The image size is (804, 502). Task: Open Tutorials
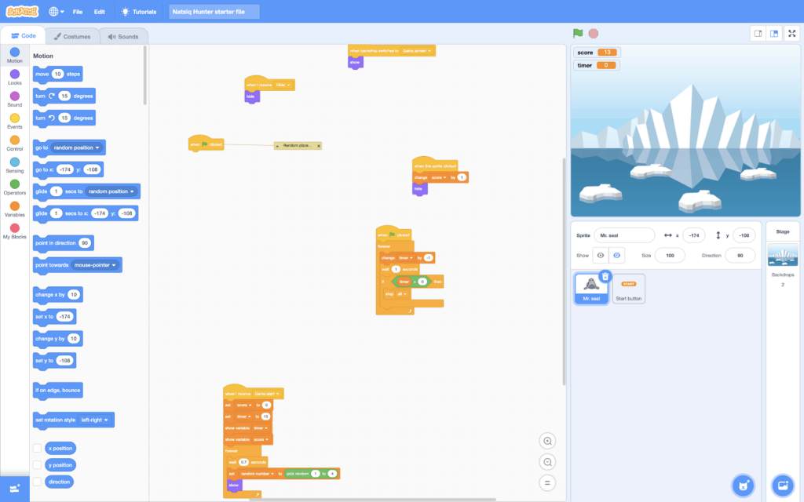pos(139,11)
